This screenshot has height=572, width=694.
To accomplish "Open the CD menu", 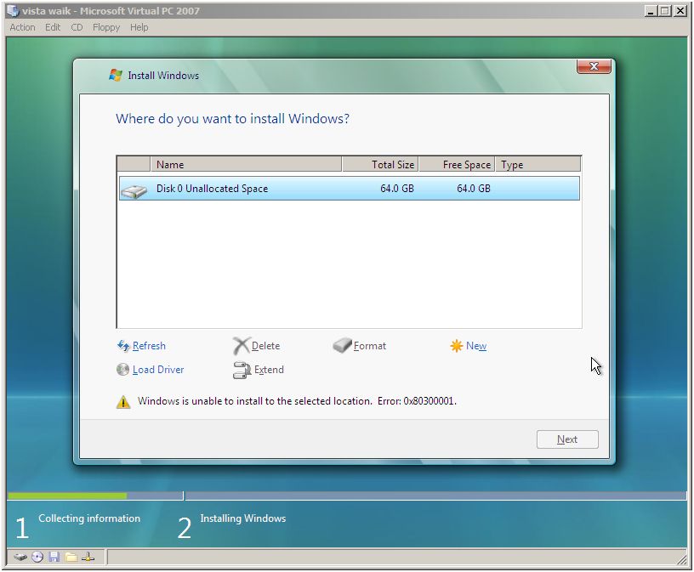I will 77,27.
